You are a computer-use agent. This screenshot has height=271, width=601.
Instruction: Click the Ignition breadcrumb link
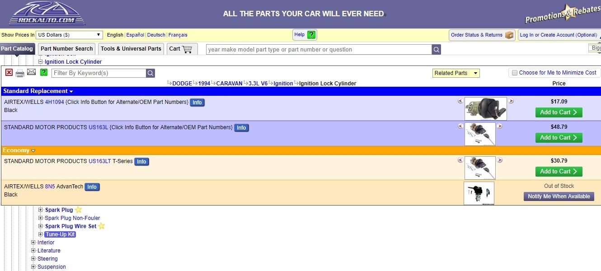(283, 84)
